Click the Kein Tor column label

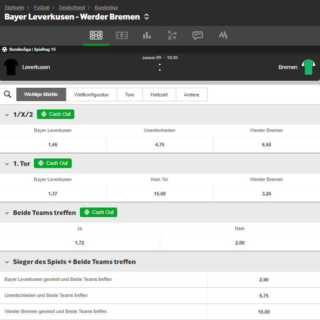tap(160, 179)
